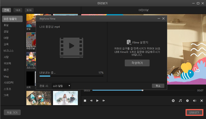Open the 사랑 template category
This screenshot has height=119, width=206.
6,57
